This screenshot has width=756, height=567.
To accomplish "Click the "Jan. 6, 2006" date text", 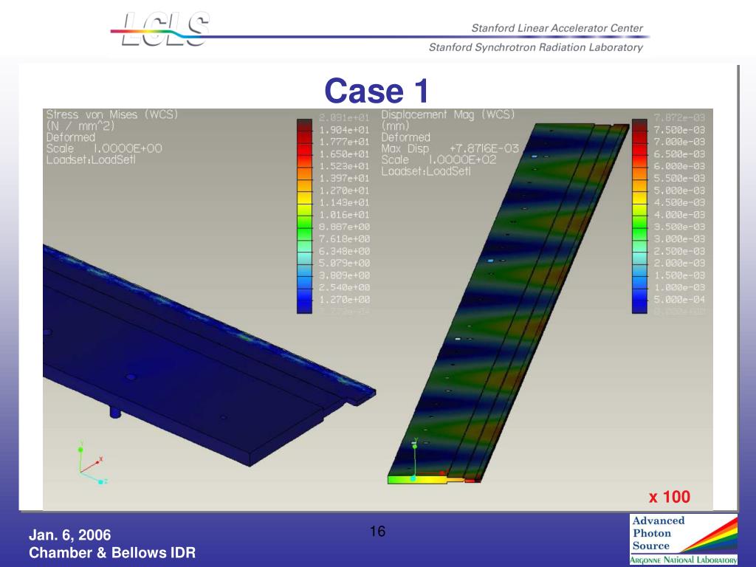I will pos(70,535).
